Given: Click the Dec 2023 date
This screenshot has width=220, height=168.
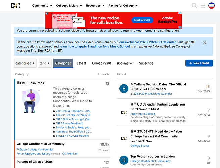Looking at the screenshot, I should pyautogui.click(x=204, y=91).
